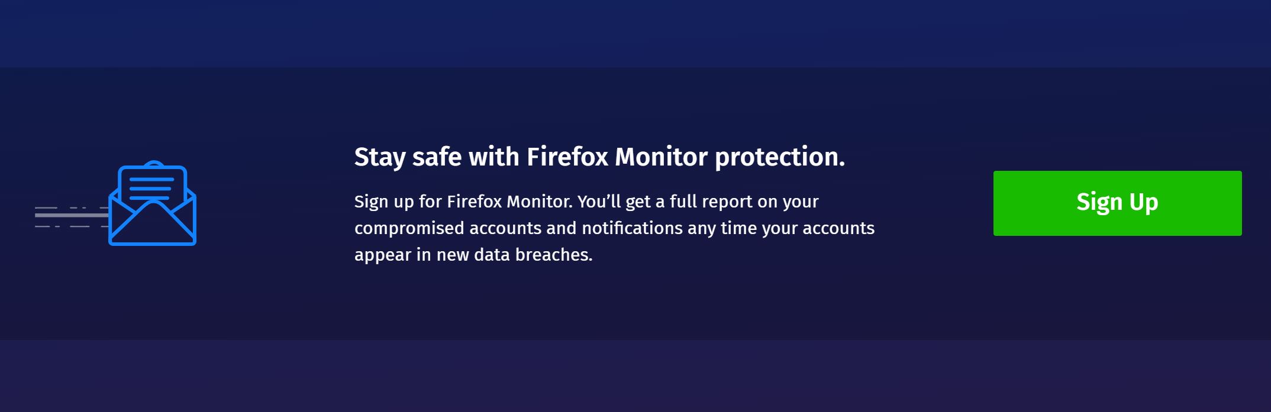
Task: Click "Firefox Monitor" in the bold heading
Action: pyautogui.click(x=617, y=157)
